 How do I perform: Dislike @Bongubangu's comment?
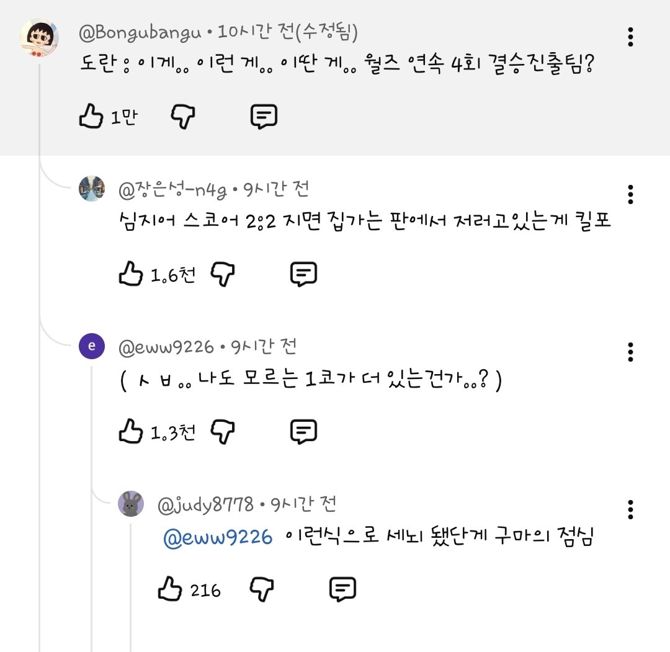tap(183, 117)
